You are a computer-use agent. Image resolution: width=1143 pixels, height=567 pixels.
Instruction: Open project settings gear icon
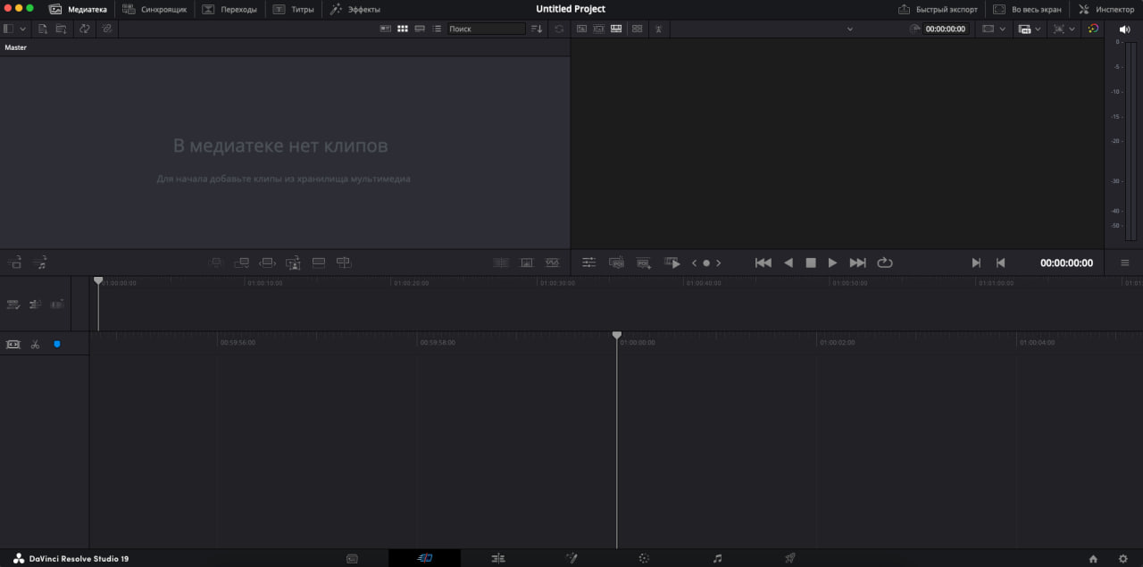(1122, 558)
